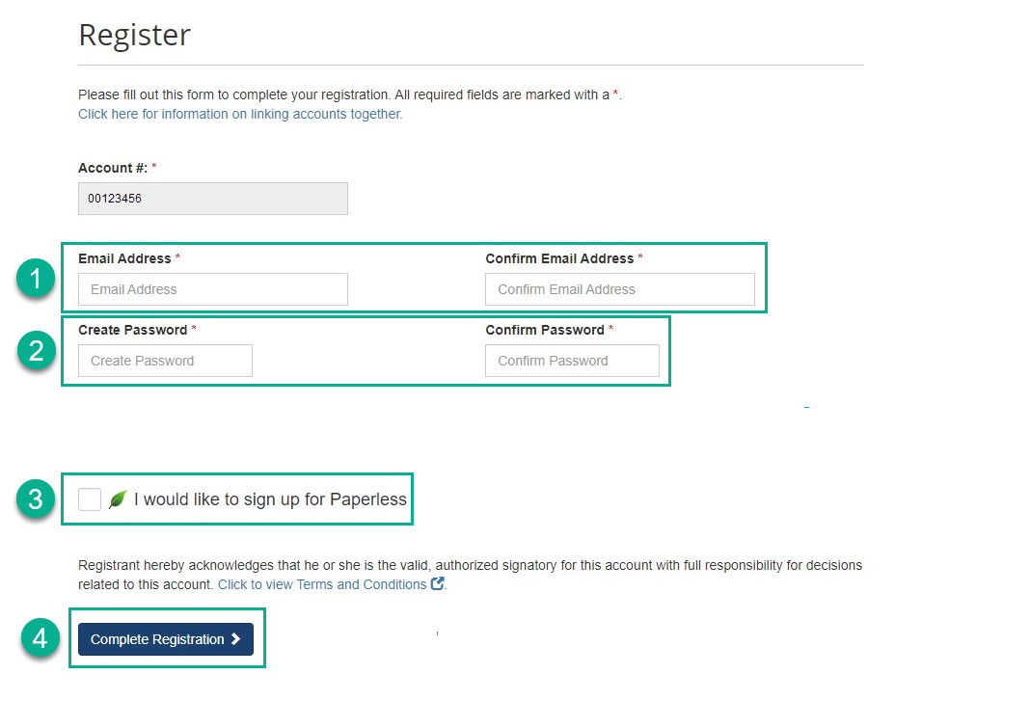1030x701 pixels.
Task: Click into the Email Address field
Action: 212,289
